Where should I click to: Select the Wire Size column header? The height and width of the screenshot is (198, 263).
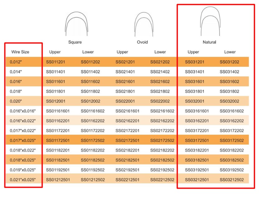coord(20,52)
